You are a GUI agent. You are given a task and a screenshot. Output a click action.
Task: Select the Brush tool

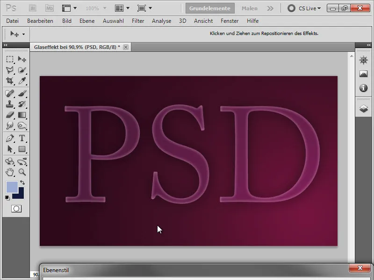coord(22,93)
